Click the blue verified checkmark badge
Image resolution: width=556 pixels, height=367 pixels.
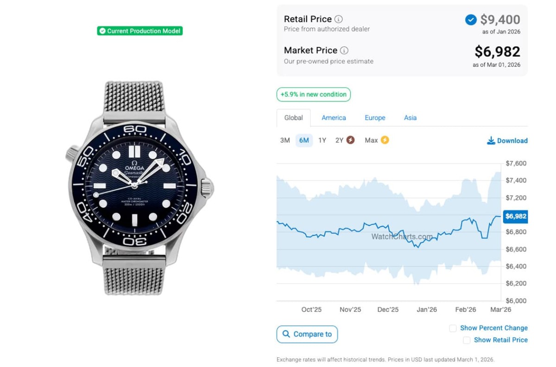point(471,20)
